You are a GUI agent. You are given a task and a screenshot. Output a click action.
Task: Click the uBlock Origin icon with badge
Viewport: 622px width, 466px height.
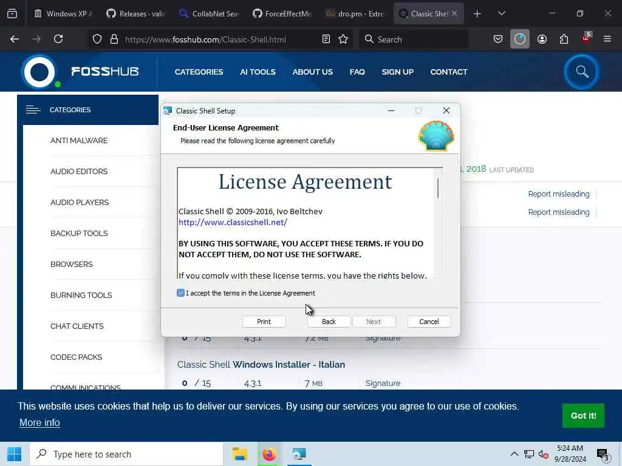(586, 38)
